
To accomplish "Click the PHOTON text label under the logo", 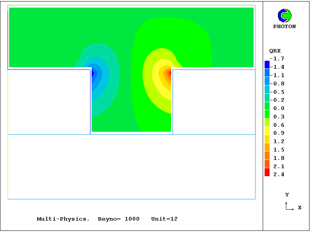I will tap(284, 27).
